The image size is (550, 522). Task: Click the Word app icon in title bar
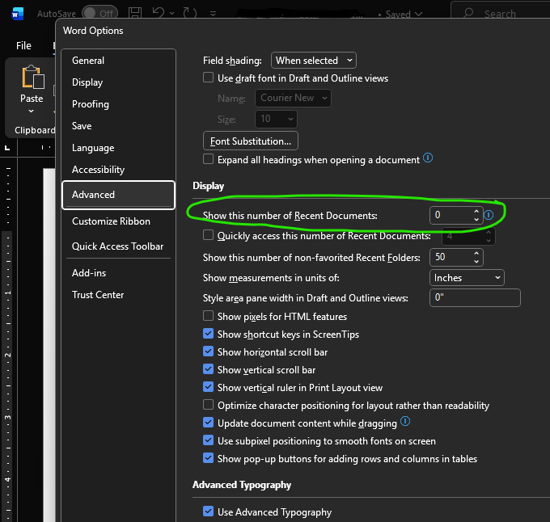(x=17, y=14)
